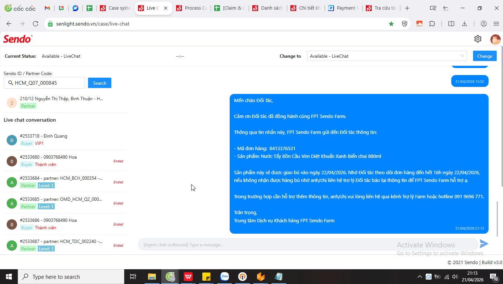Click the Cốc Cốc browser logo
Image resolution: width=503 pixels, height=284 pixels.
pos(20,8)
